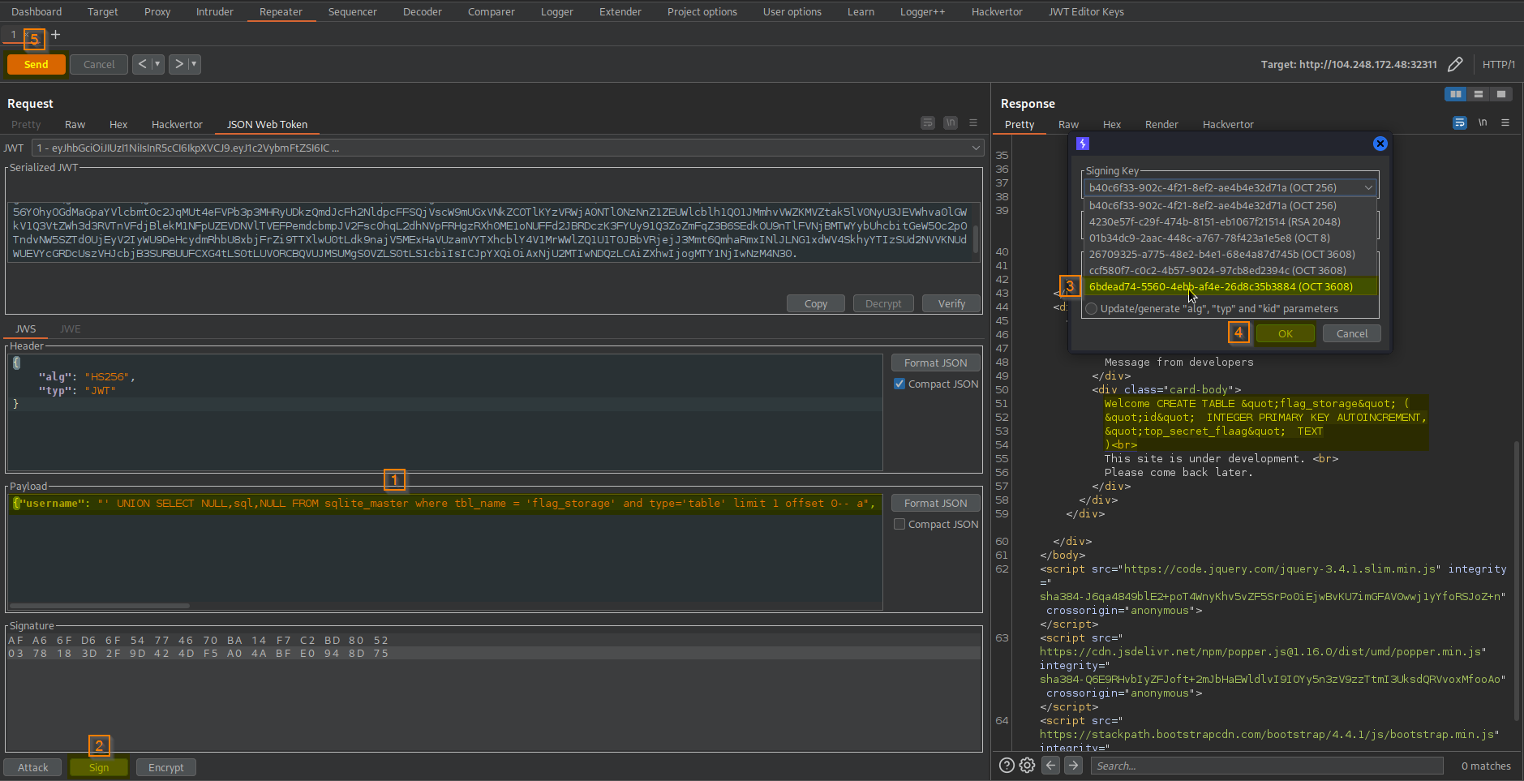The width and height of the screenshot is (1524, 781).
Task: Click the lightning bolt dialog icon
Action: click(1083, 144)
